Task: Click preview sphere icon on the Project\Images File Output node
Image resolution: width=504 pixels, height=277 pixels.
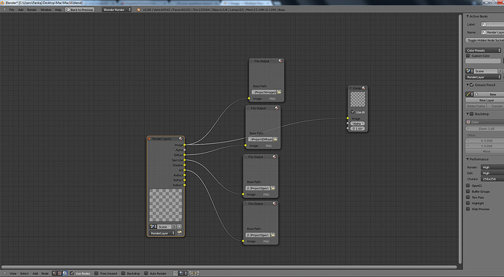Action: coord(280,61)
